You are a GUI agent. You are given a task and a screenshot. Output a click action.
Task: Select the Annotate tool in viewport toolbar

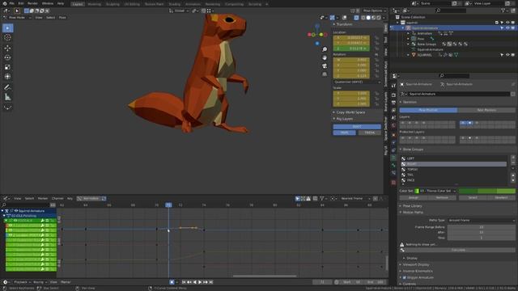(7, 87)
